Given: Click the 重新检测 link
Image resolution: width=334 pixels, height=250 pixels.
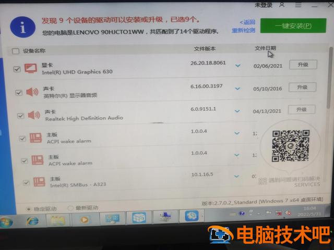Looking at the screenshot, I should tap(244, 30).
